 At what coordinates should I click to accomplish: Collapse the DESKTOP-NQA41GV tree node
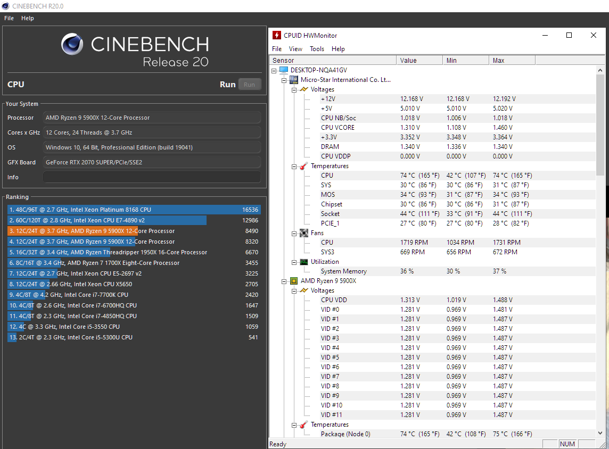[274, 71]
